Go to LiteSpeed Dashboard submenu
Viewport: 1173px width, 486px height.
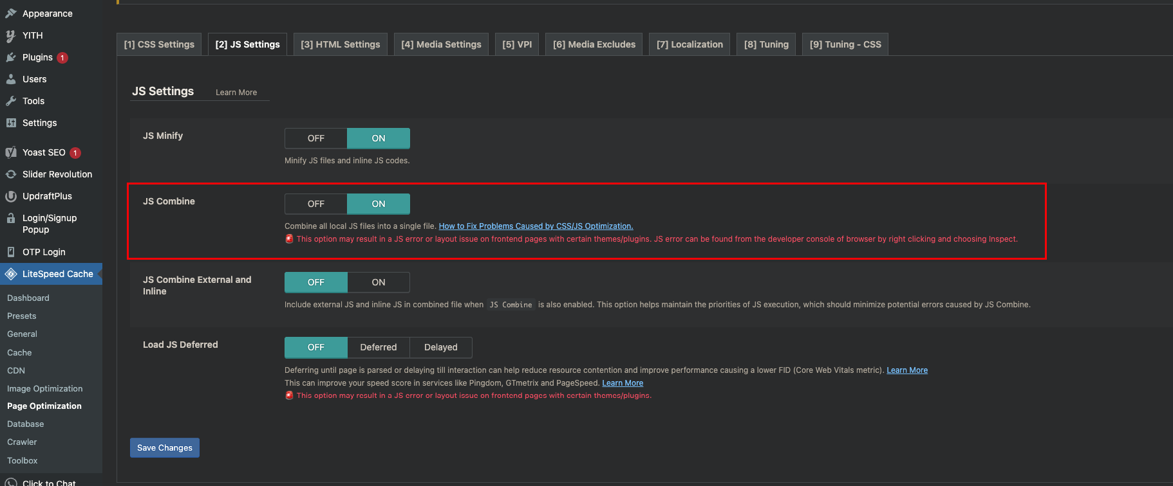click(x=28, y=298)
